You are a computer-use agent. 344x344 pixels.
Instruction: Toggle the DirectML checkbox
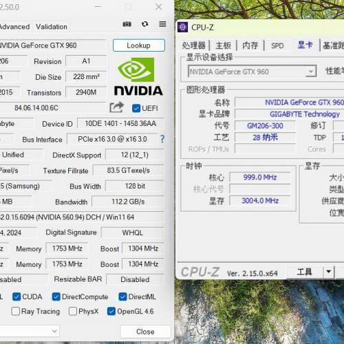tap(122, 297)
